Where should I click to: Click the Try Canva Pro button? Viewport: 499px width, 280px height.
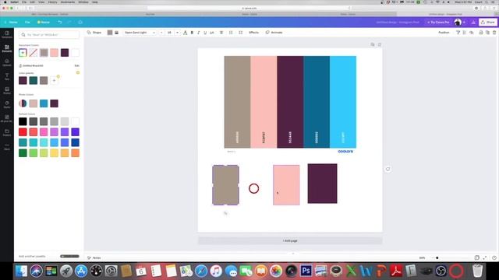point(438,23)
